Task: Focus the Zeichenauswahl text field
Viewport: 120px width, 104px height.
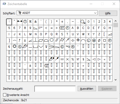Action: coord(55,89)
